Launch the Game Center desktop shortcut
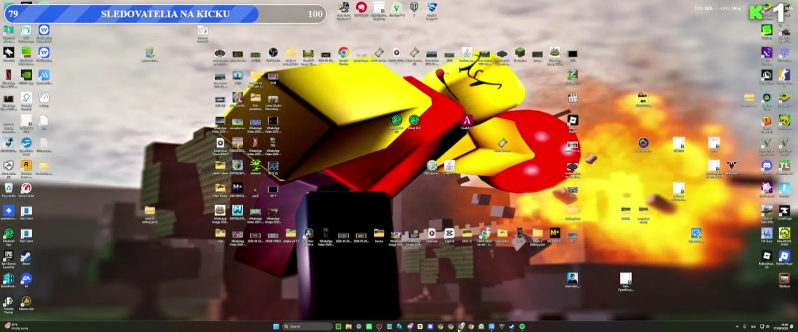This screenshot has width=798, height=332. 26,190
